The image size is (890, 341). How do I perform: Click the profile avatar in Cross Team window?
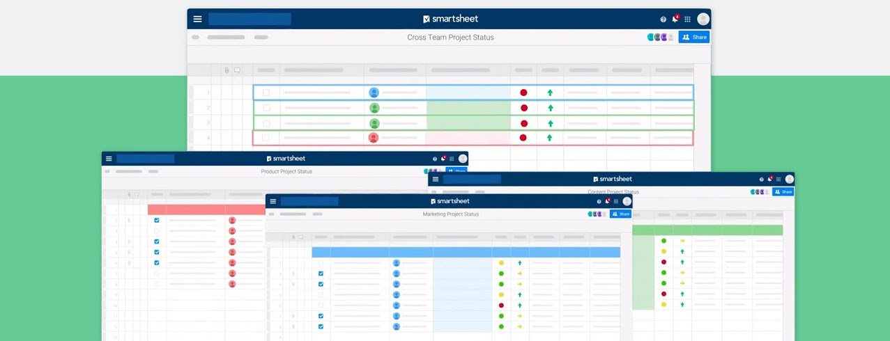703,19
